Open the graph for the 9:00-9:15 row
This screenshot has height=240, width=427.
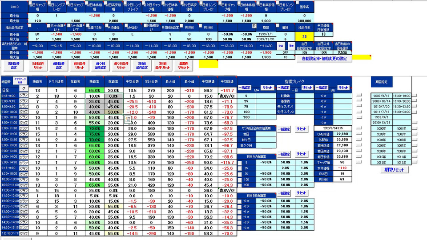click(x=24, y=101)
